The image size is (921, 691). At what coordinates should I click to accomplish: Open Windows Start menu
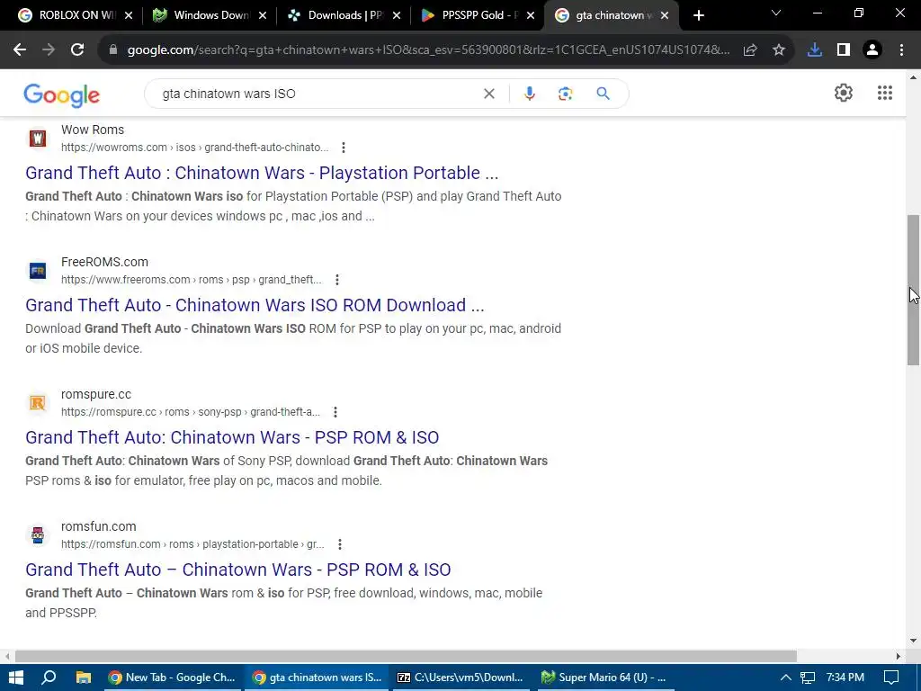point(16,678)
